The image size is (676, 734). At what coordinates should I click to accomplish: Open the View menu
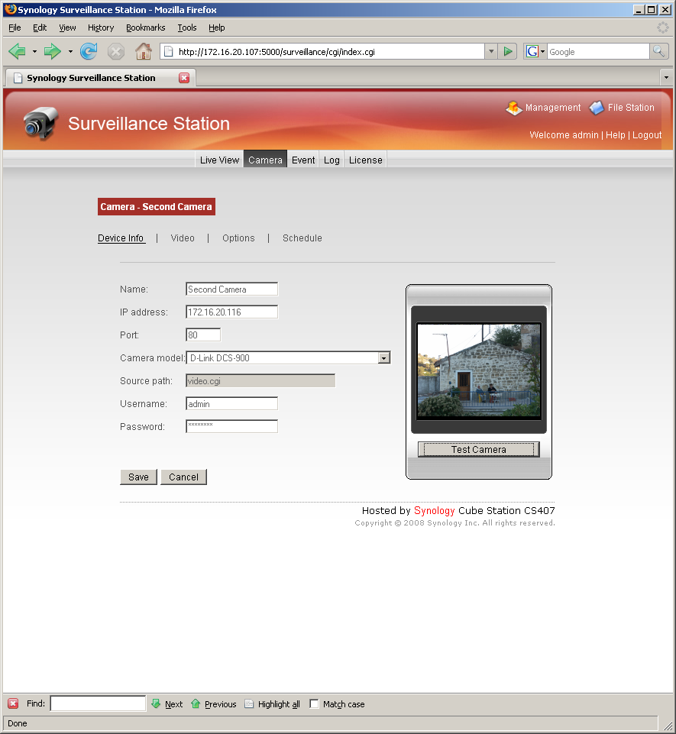(67, 27)
